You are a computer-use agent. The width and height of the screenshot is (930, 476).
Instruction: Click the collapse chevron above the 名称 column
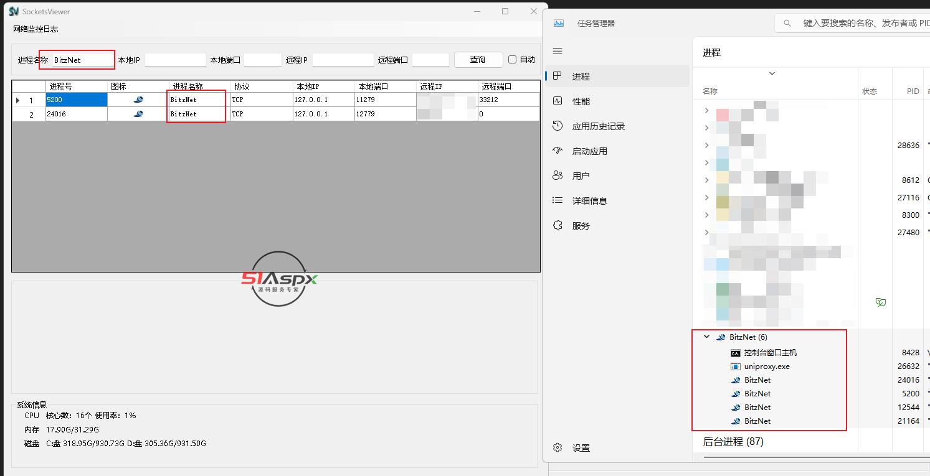(x=772, y=73)
